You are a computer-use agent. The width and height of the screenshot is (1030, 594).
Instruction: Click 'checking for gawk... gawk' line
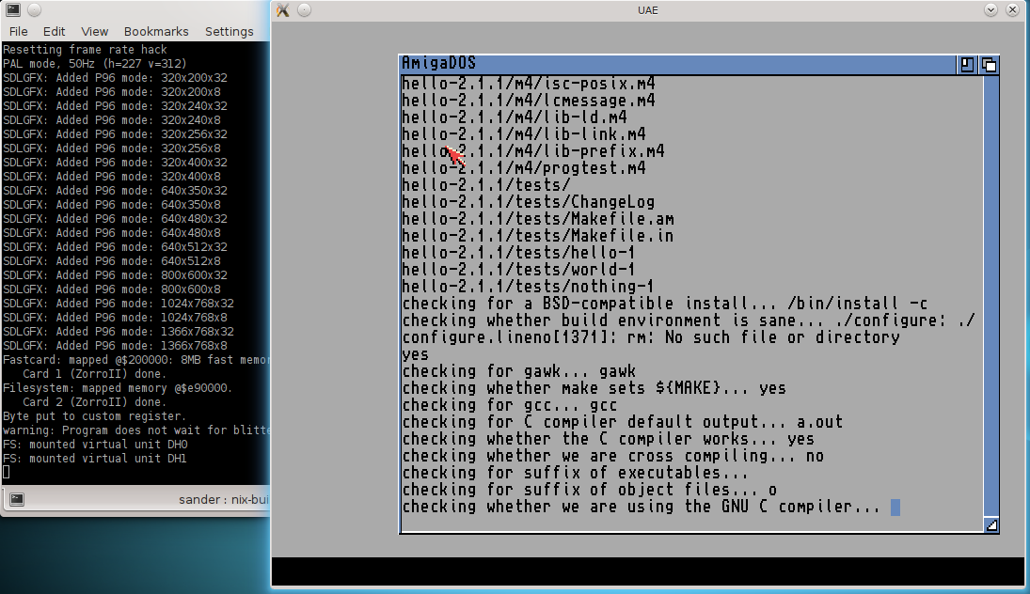click(519, 371)
